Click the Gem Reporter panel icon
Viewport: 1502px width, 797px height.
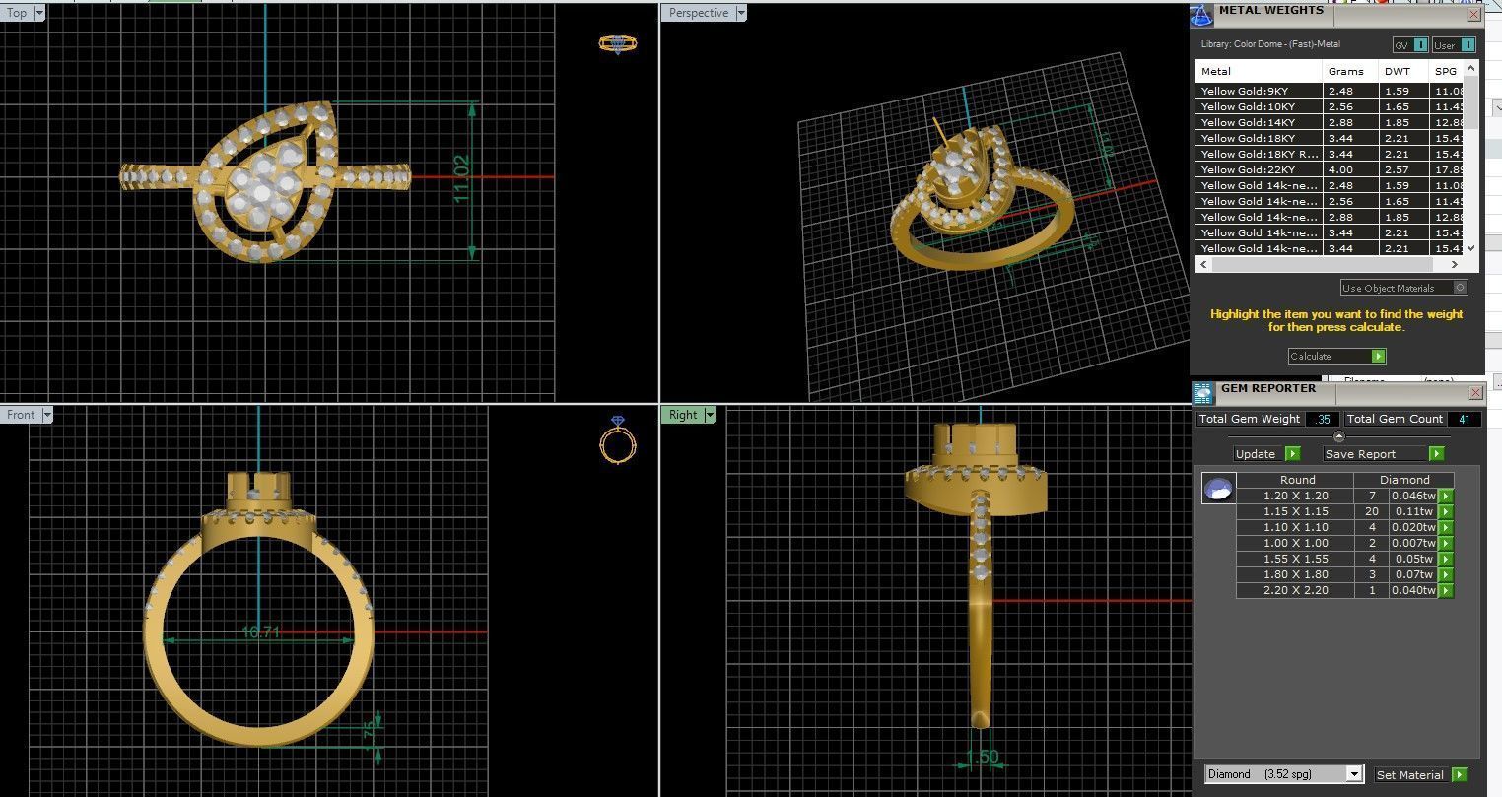tap(1203, 393)
